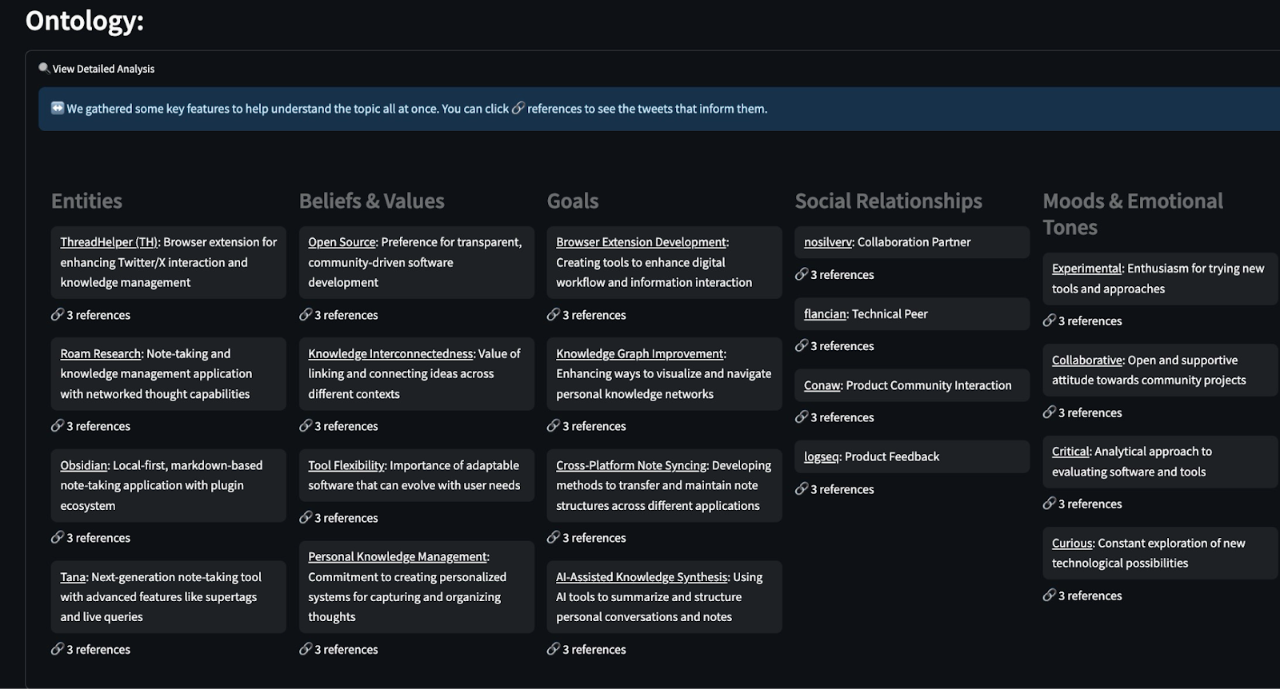
Task: Click the Entities column heading
Action: [x=87, y=201]
